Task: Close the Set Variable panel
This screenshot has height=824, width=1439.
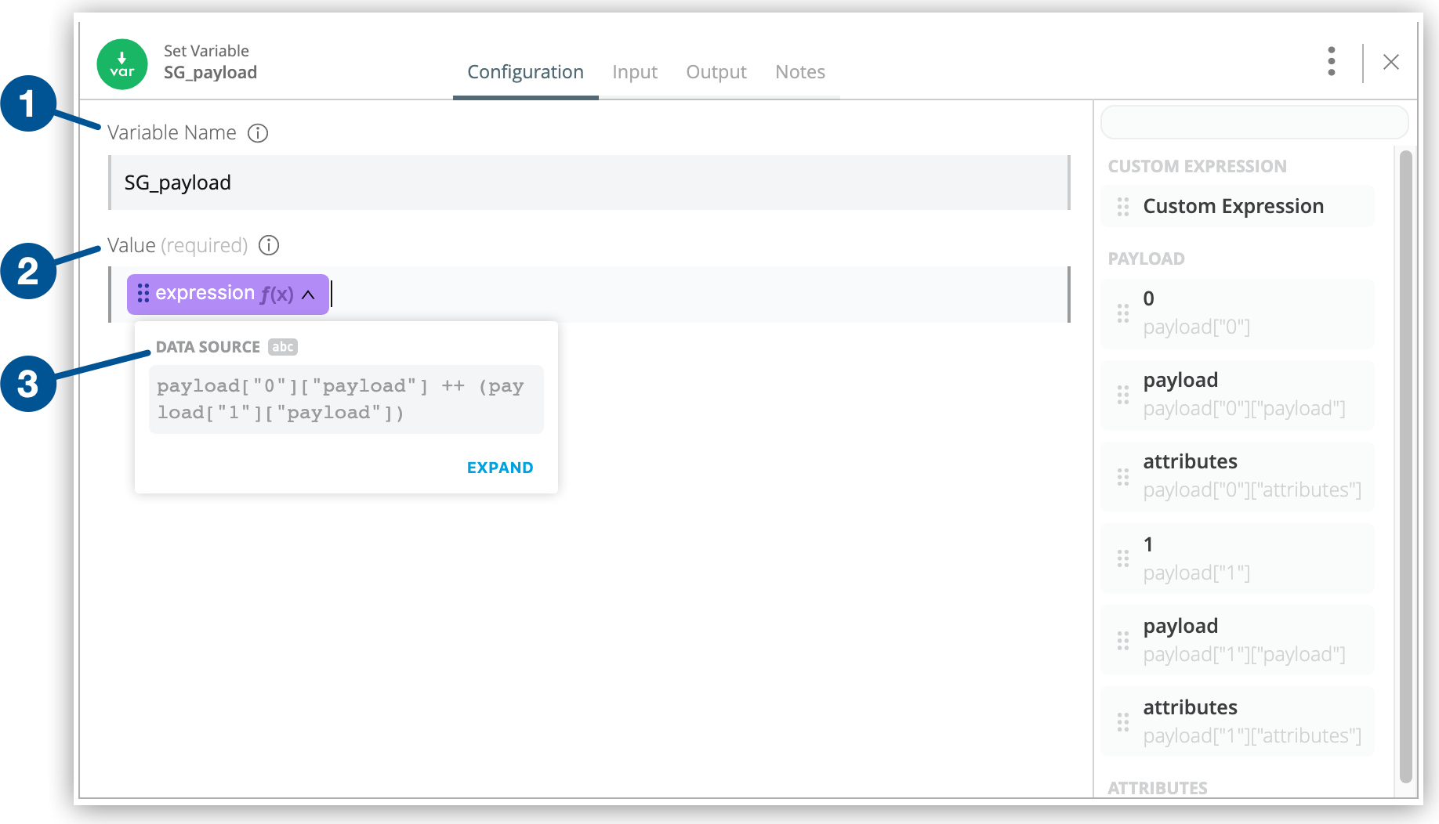Action: (1390, 62)
